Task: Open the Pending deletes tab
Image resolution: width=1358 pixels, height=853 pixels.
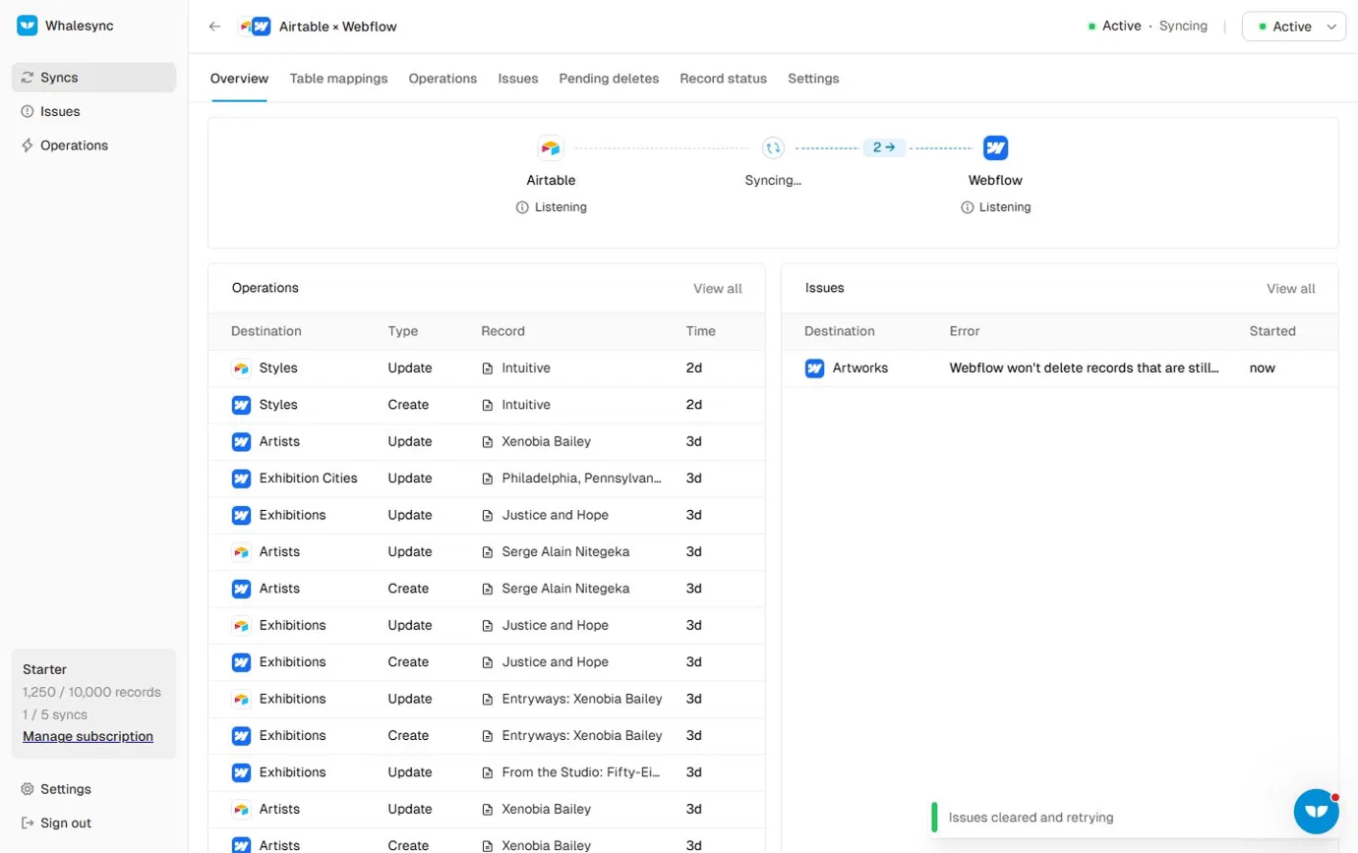Action: (609, 79)
